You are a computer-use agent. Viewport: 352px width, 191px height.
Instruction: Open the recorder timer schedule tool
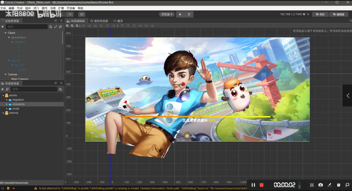click(x=338, y=185)
